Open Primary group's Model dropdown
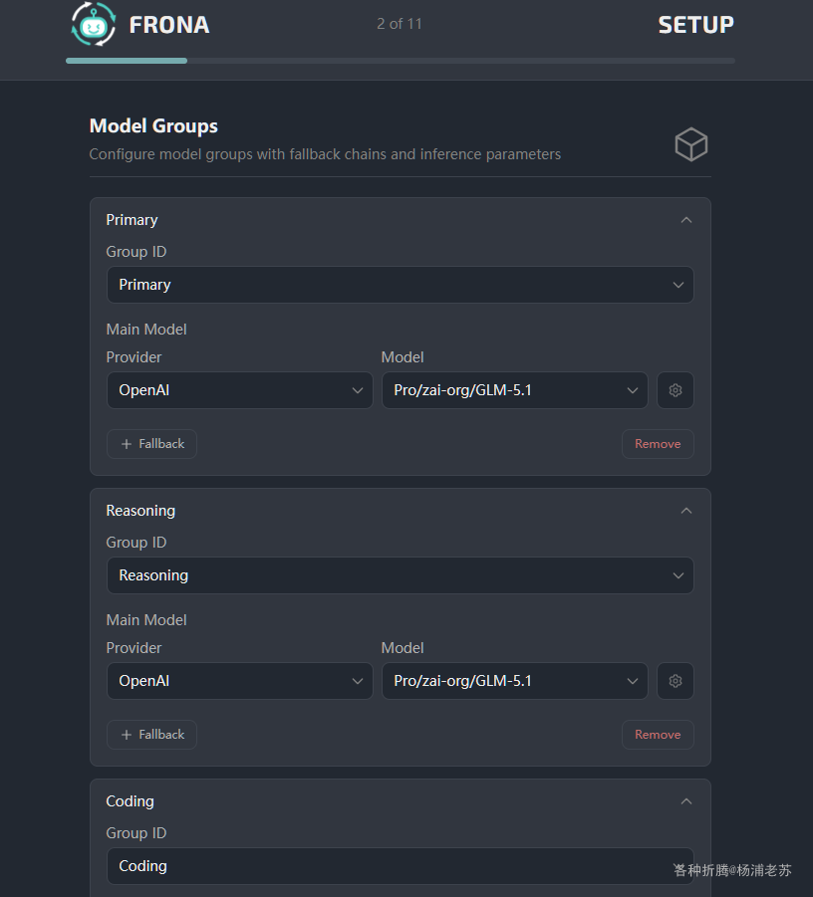The width and height of the screenshot is (813, 897). 514,390
